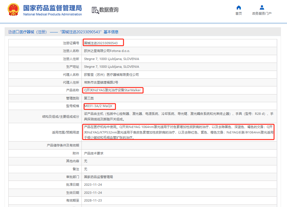The width and height of the screenshot is (287, 207).
Task: Open the 政务服务门户 text link
Action: [262, 13]
